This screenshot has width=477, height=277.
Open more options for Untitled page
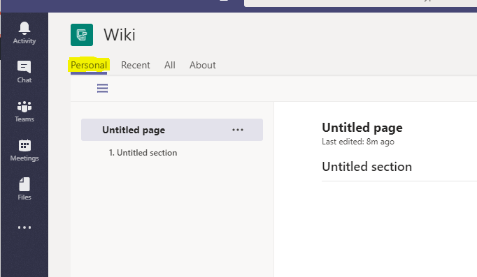coord(238,130)
